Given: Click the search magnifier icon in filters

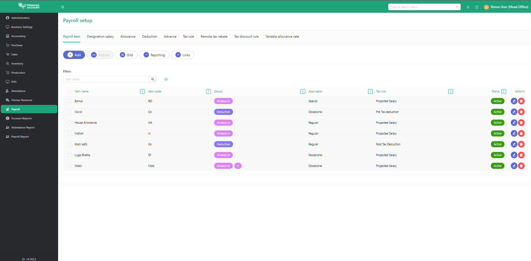Looking at the screenshot, I should 153,79.
